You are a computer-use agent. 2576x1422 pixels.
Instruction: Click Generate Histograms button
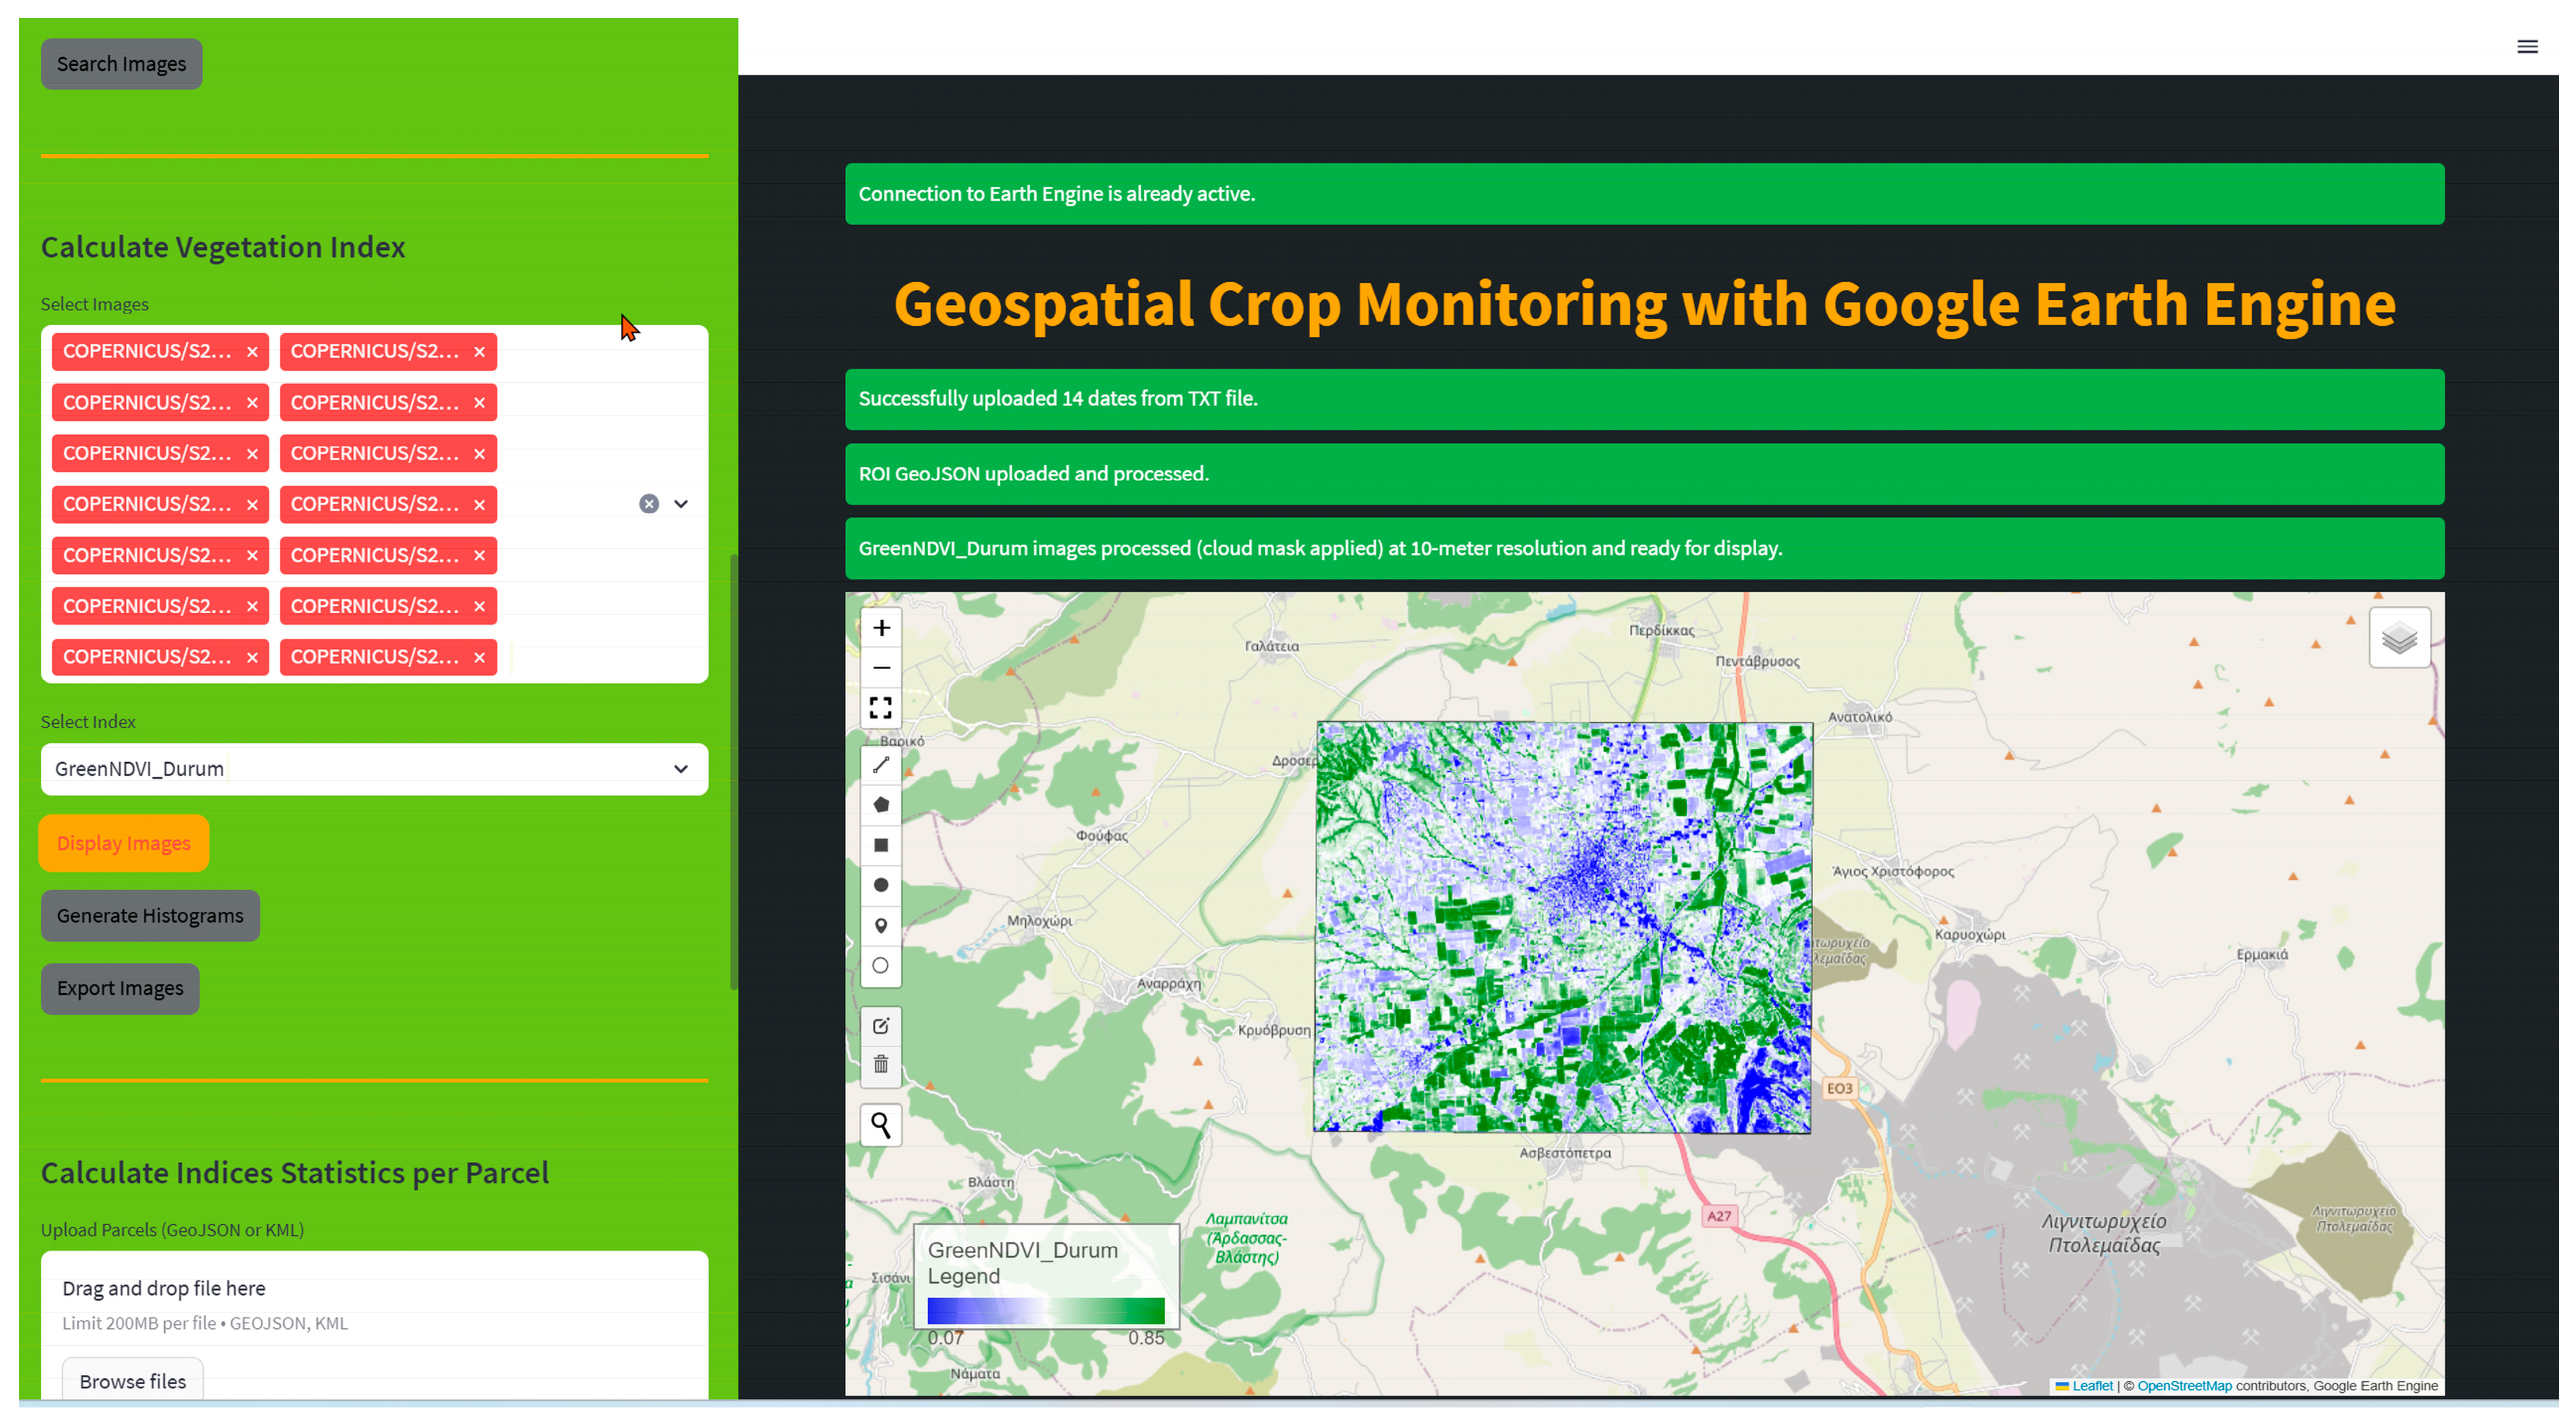pos(150,915)
